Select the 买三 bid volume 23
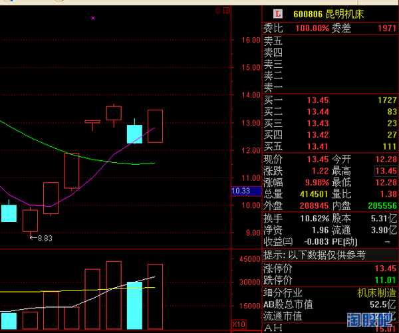Screen dimensions: 399x333 [x=392, y=124]
